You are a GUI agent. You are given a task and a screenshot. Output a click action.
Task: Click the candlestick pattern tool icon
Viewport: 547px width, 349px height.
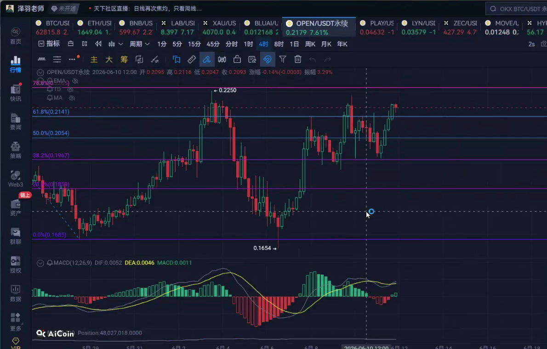[x=222, y=60]
